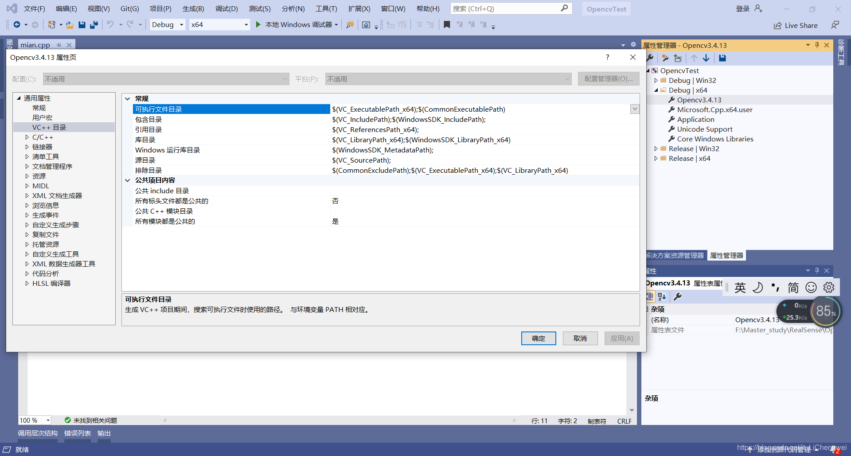The width and height of the screenshot is (851, 456).
Task: Click save icon in Property Manager toolbar
Action: click(x=722, y=58)
